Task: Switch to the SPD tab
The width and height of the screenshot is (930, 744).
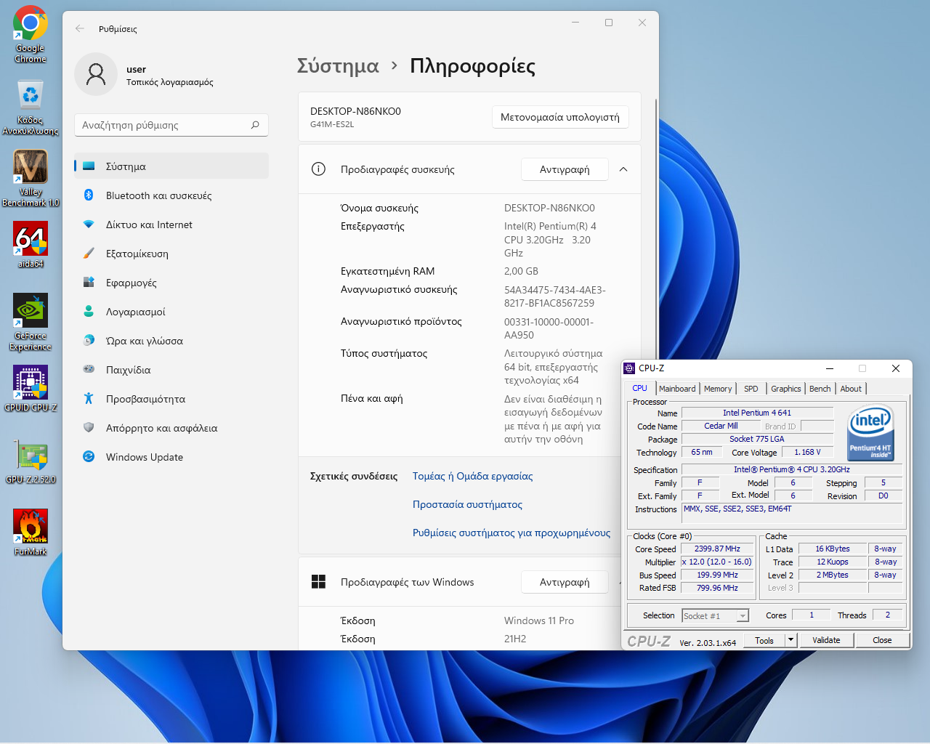Action: coord(751,389)
